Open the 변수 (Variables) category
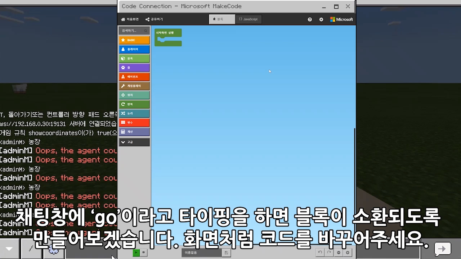The height and width of the screenshot is (259, 461). pyautogui.click(x=134, y=123)
